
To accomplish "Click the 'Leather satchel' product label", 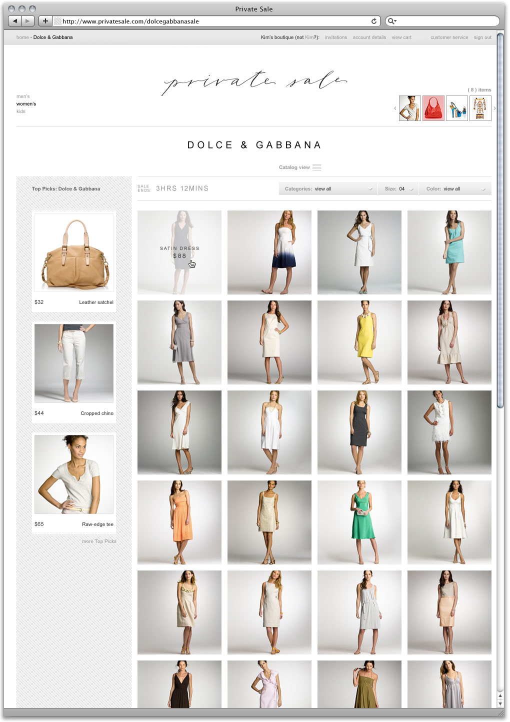I will coord(96,302).
